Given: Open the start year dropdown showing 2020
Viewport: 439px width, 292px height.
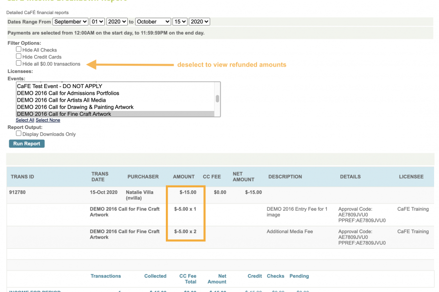Looking at the screenshot, I should (x=117, y=22).
